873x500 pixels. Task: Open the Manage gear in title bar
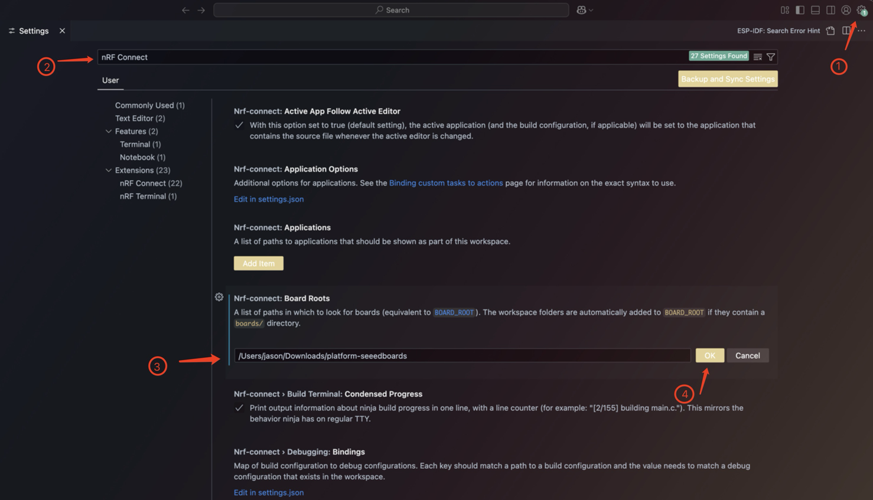[x=861, y=10]
